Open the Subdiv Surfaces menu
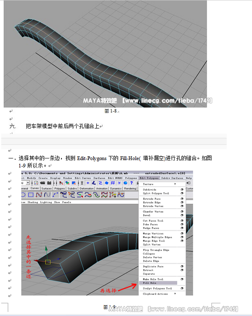Image resolution: width=252 pixels, height=316 pixels. [x=172, y=178]
